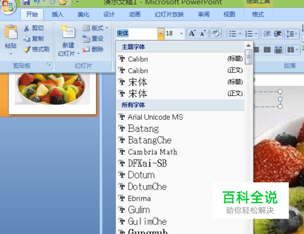Viewport: 304px width, 234px height.
Task: Expand the Columns options arrow
Action: 297,49
